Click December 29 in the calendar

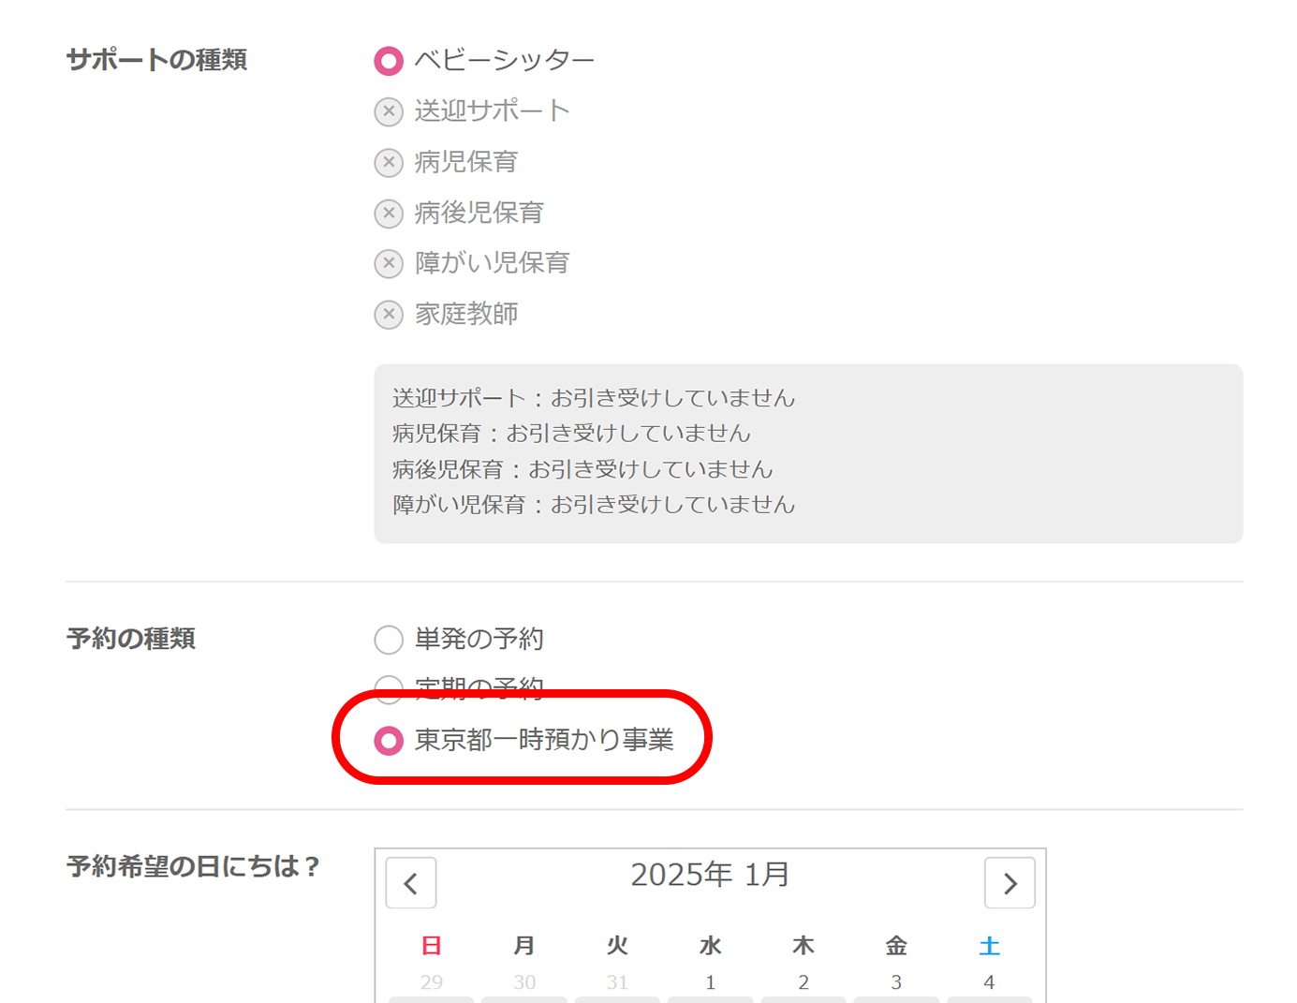[x=432, y=982]
